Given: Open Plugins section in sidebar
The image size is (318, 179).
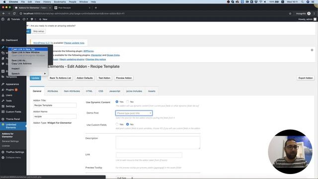Looking at the screenshot, I should point(10,89).
